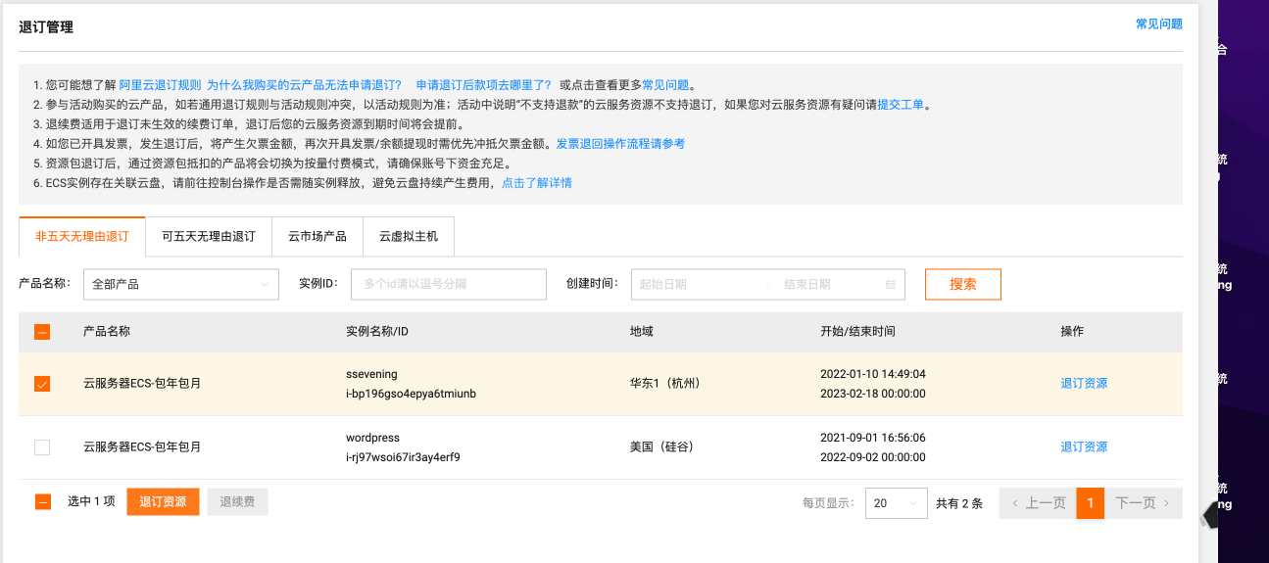The height and width of the screenshot is (563, 1269).
Task: Click the calendar icon in date range field
Action: pos(890,285)
